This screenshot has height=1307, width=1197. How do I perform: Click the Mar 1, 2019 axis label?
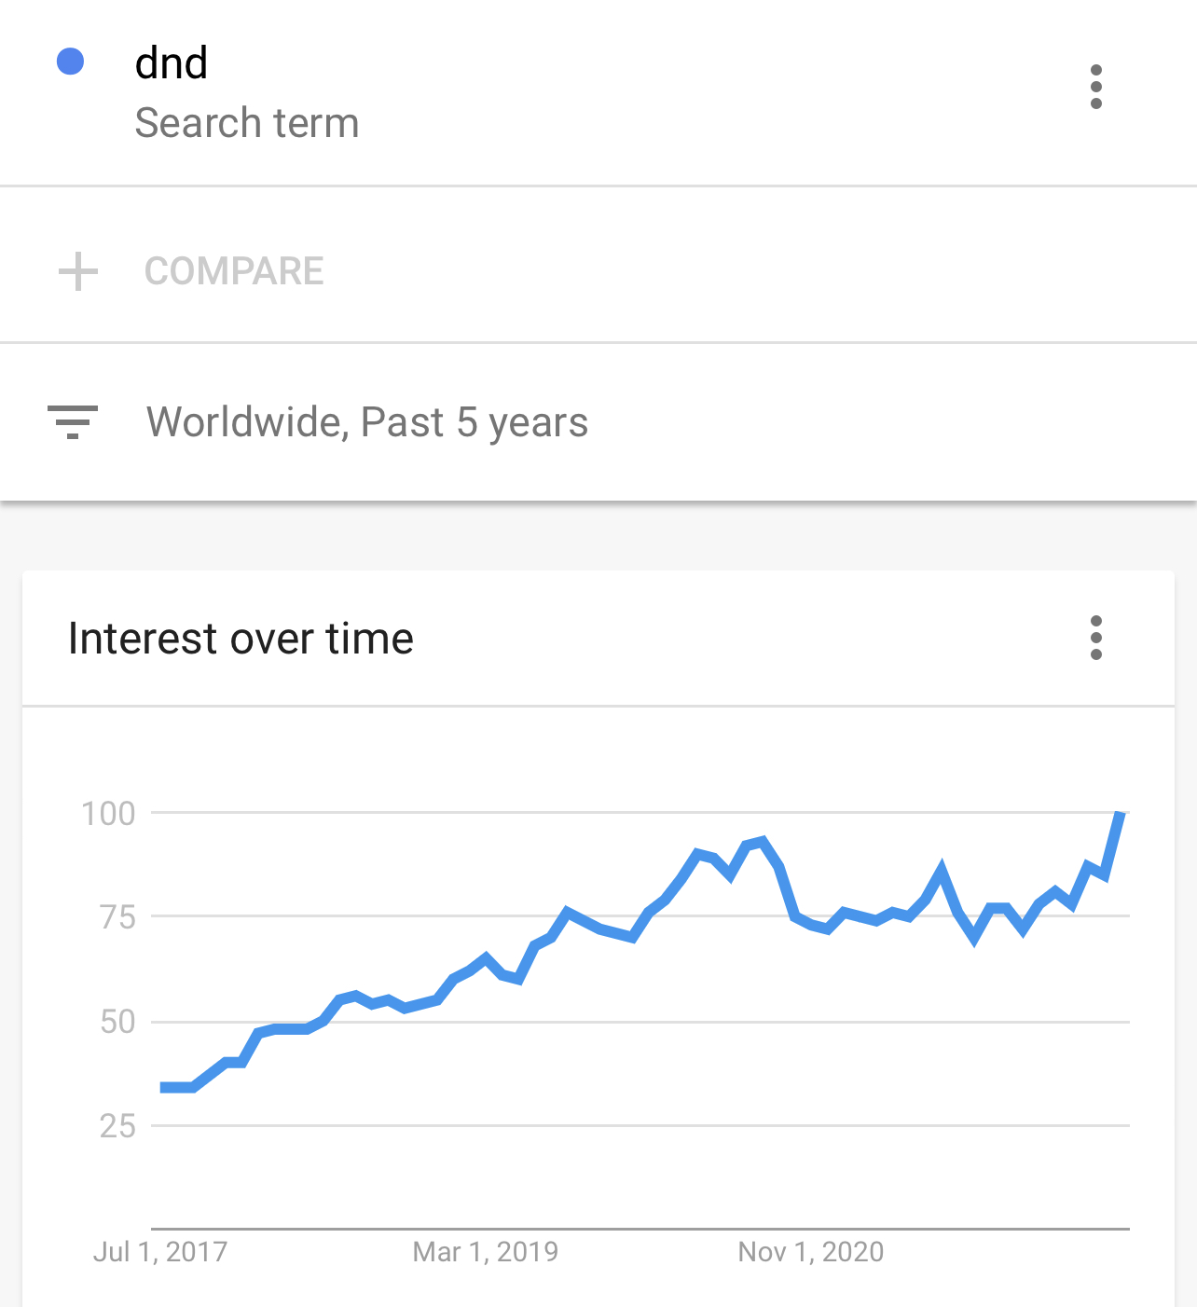pos(486,1251)
